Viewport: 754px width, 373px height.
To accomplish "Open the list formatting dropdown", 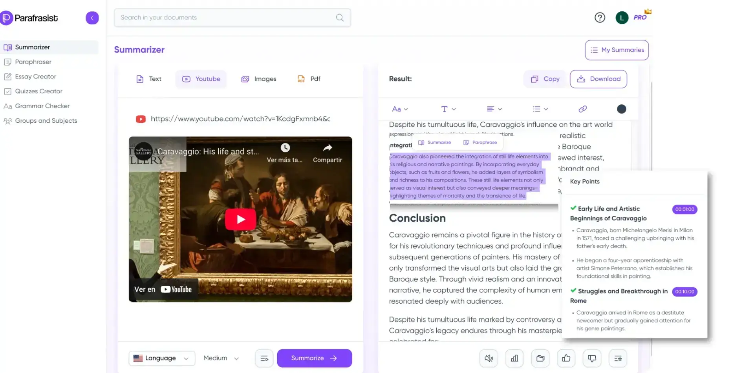I will point(540,109).
